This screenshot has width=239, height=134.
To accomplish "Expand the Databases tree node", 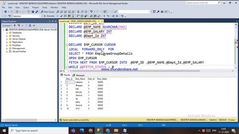I will pyautogui.click(x=7, y=33).
